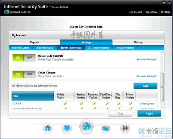Open the Network Access sub-tab
Viewport: 173px width, 139px height.
tap(20, 48)
